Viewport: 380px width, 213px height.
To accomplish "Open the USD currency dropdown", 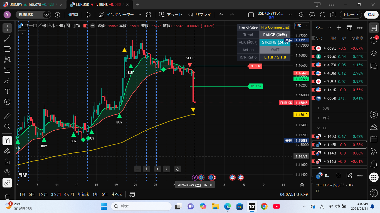I will [302, 26].
